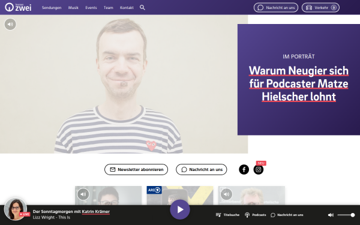Start the live stream play button
This screenshot has width=360, height=225.
(x=180, y=209)
